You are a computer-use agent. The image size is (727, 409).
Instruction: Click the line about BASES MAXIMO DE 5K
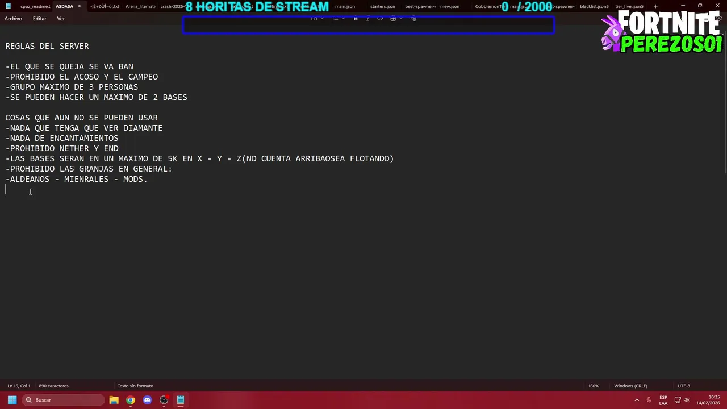pos(199,158)
